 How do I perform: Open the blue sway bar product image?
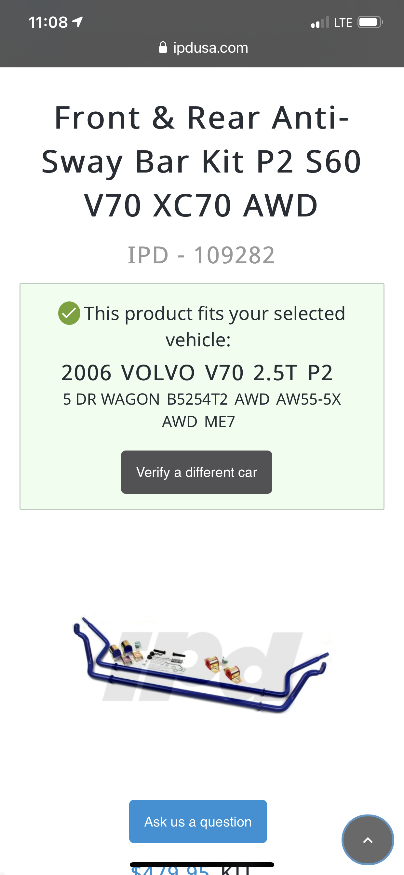(202, 665)
